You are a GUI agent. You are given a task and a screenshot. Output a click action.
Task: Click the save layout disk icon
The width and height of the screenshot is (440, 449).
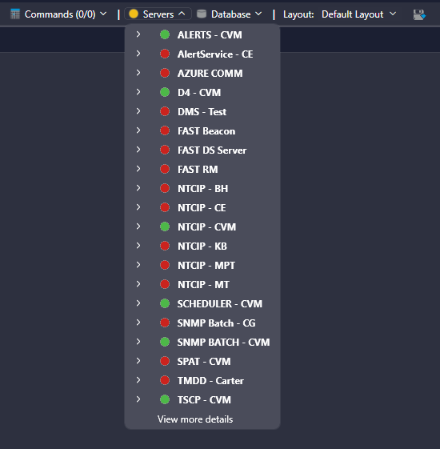pyautogui.click(x=419, y=14)
